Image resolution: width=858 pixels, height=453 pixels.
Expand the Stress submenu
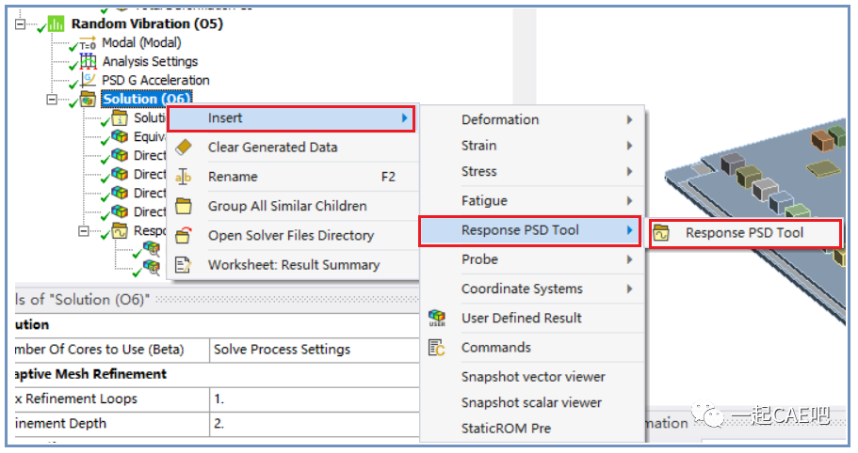tap(531, 171)
